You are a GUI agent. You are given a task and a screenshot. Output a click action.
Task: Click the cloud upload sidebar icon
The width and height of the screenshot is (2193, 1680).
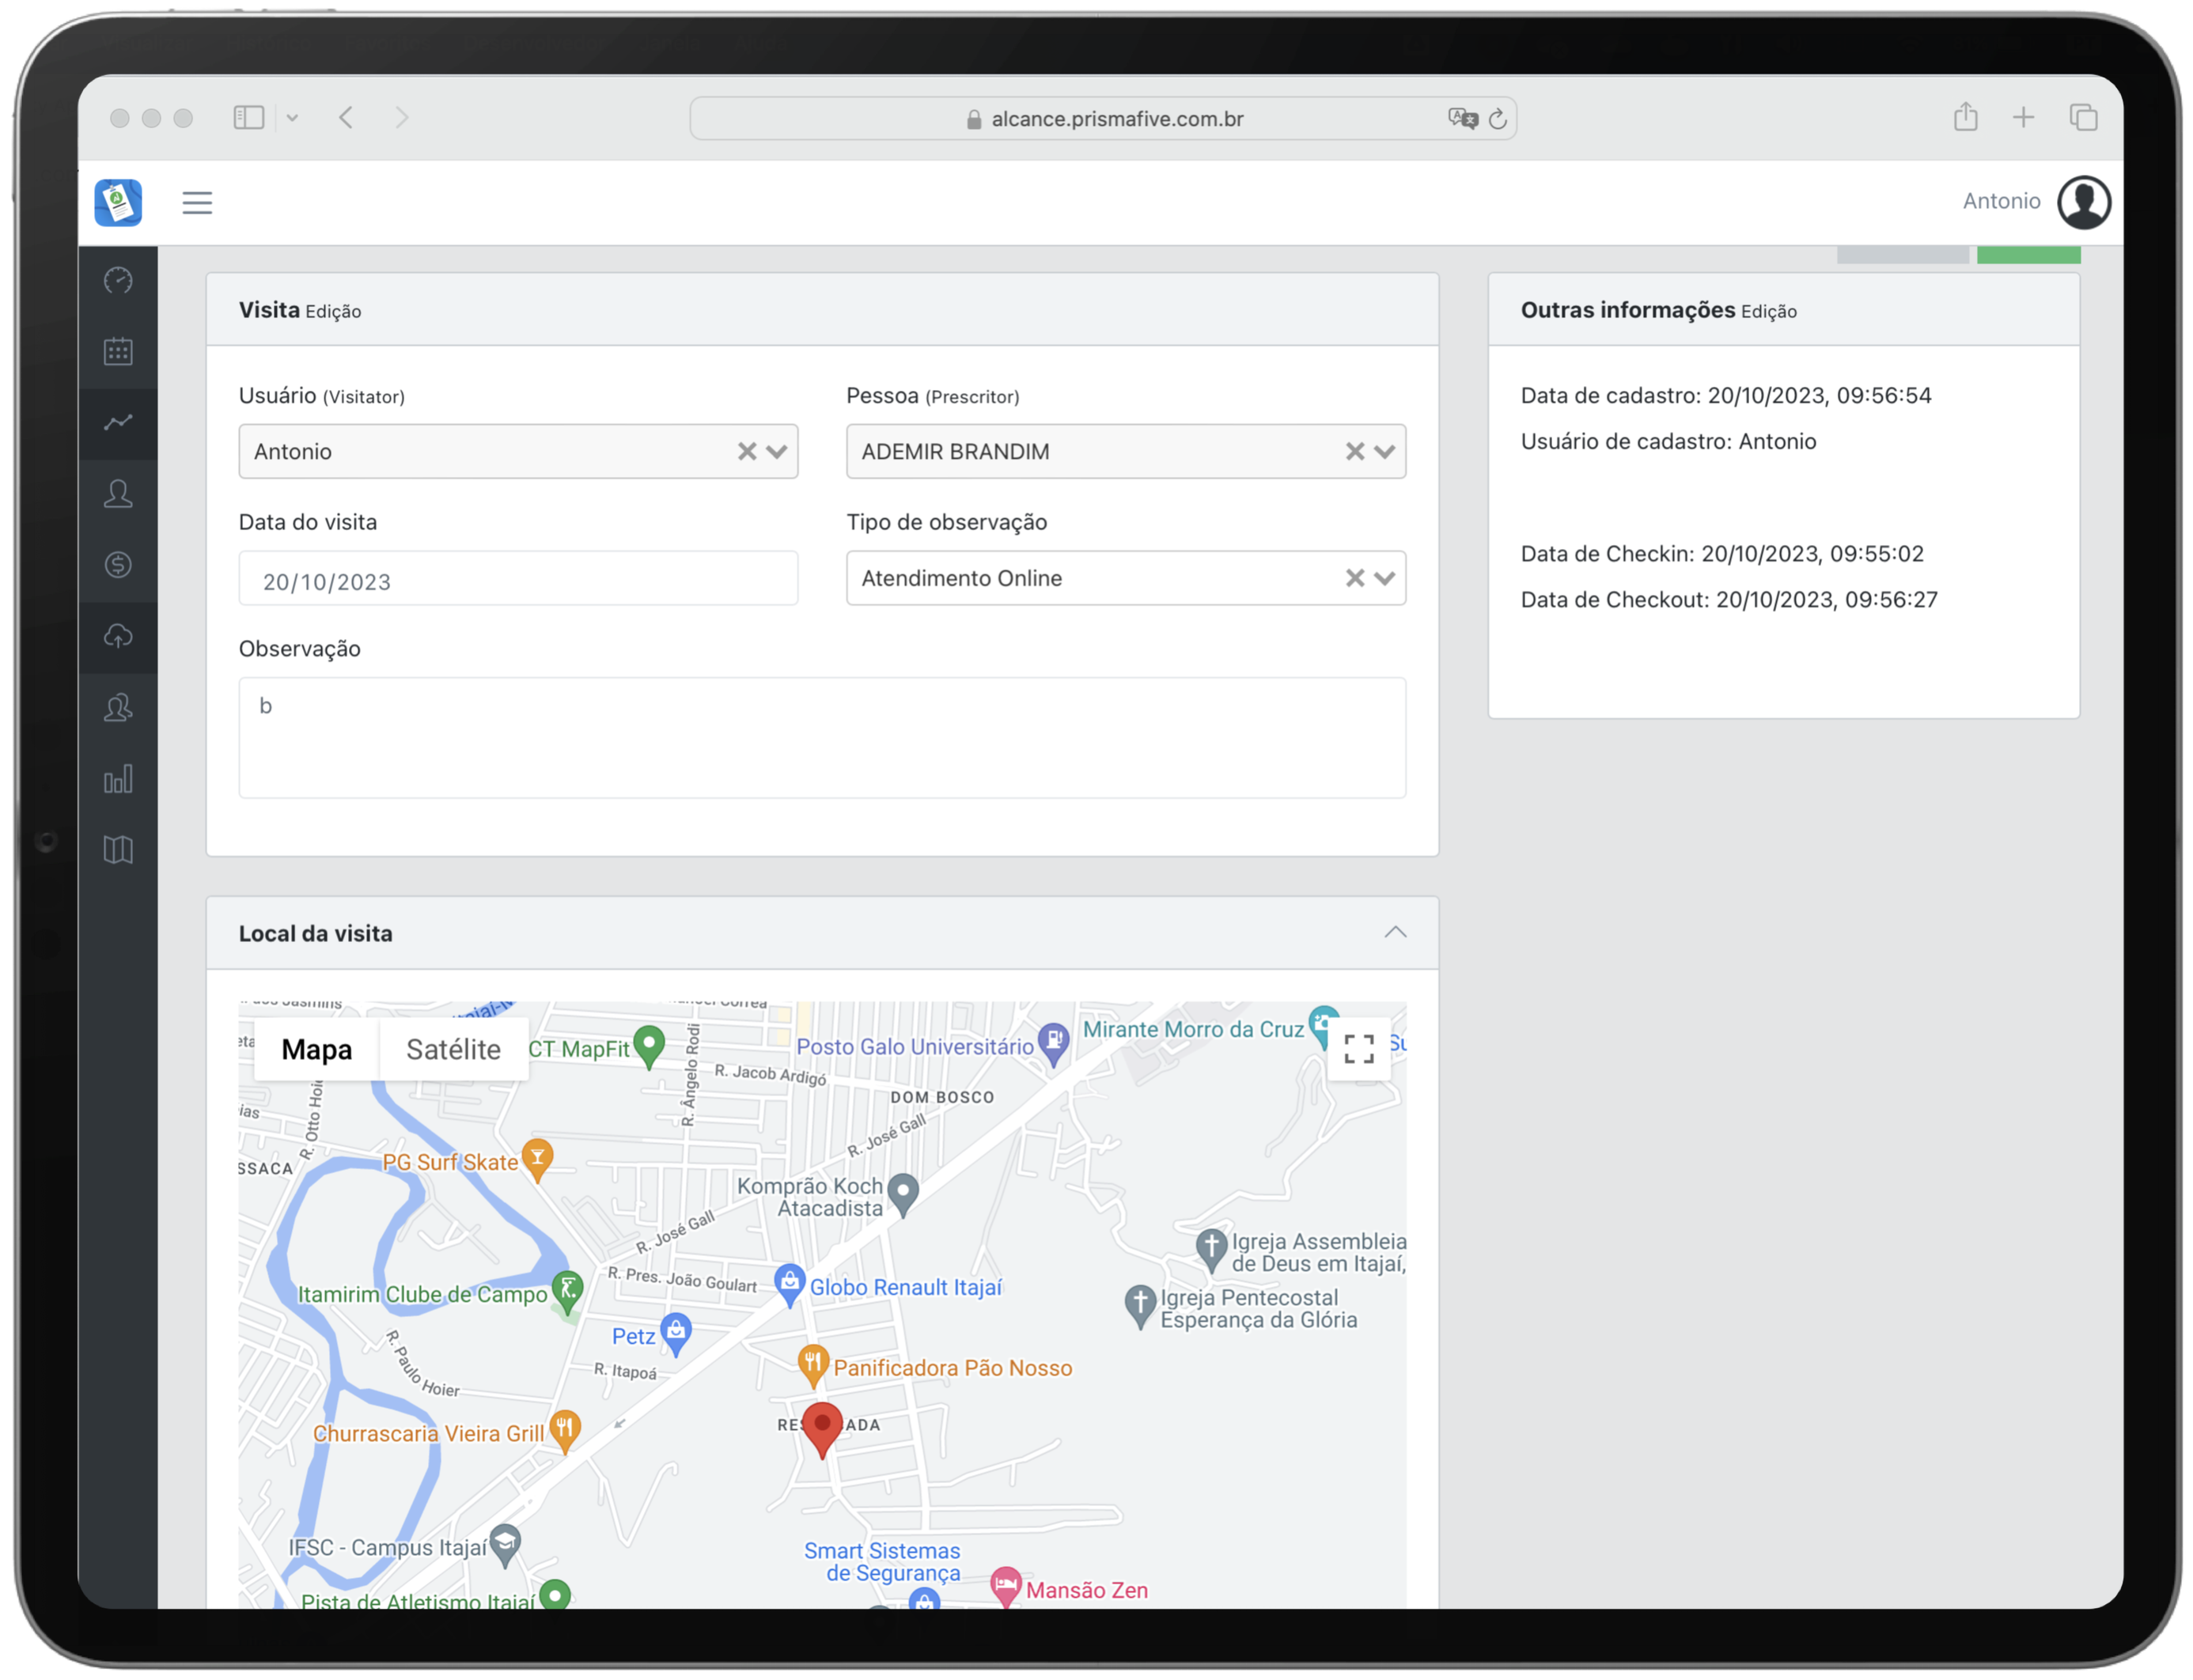(118, 636)
